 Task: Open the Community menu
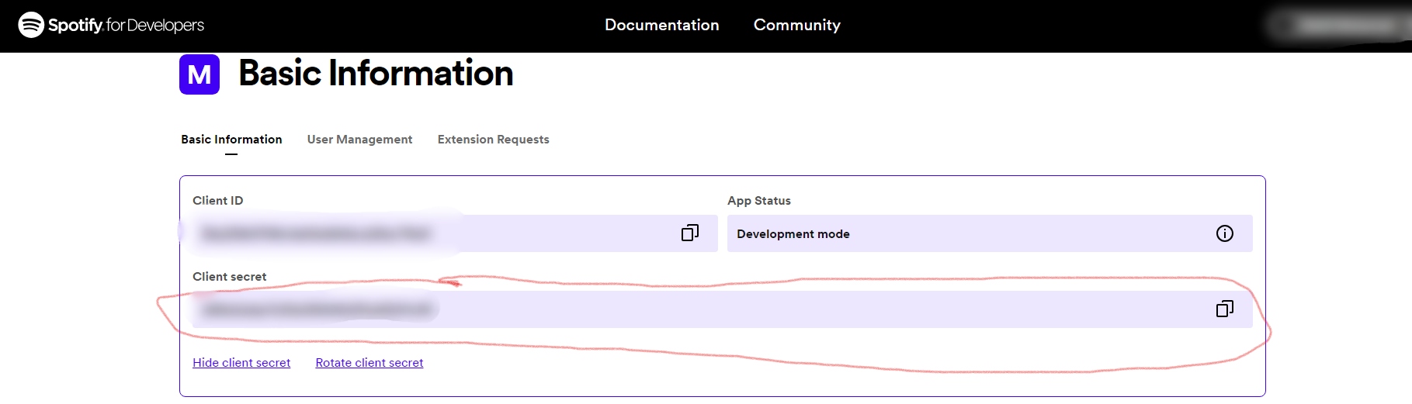click(796, 25)
